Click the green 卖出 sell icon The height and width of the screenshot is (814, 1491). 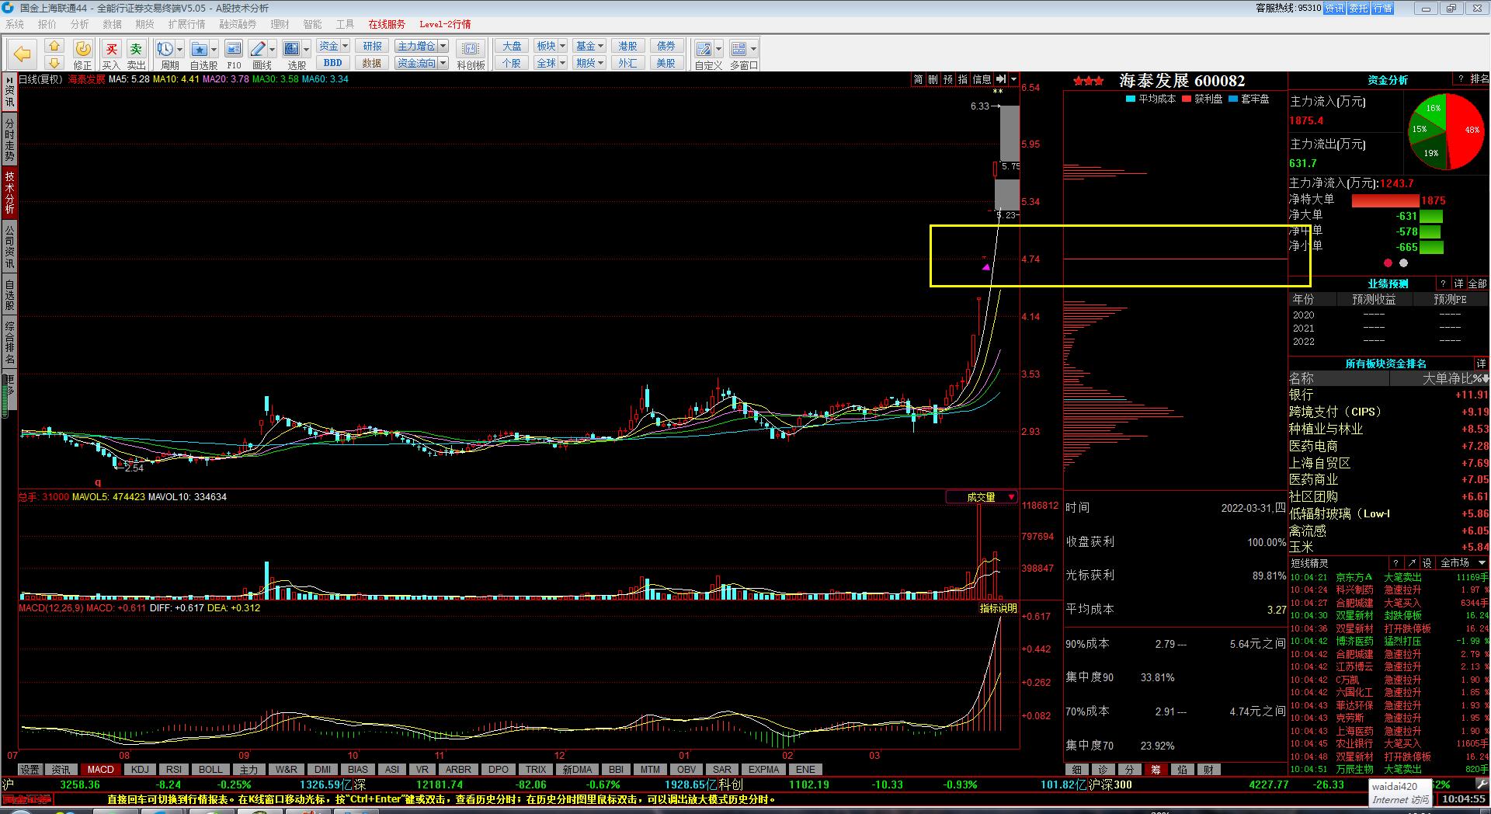click(136, 50)
